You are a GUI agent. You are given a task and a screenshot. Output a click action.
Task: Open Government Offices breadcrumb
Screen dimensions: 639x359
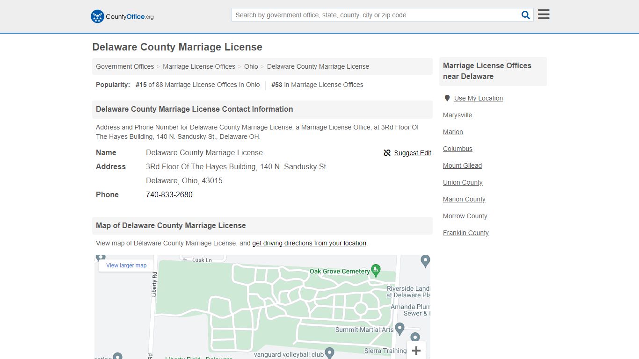click(x=125, y=66)
